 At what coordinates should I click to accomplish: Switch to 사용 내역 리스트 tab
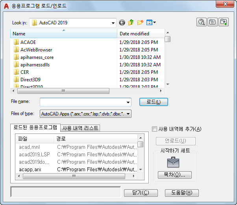coord(80,128)
